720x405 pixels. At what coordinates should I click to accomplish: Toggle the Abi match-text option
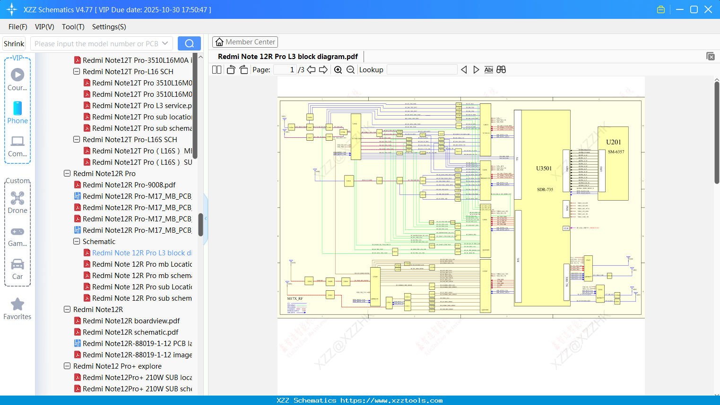click(488, 70)
